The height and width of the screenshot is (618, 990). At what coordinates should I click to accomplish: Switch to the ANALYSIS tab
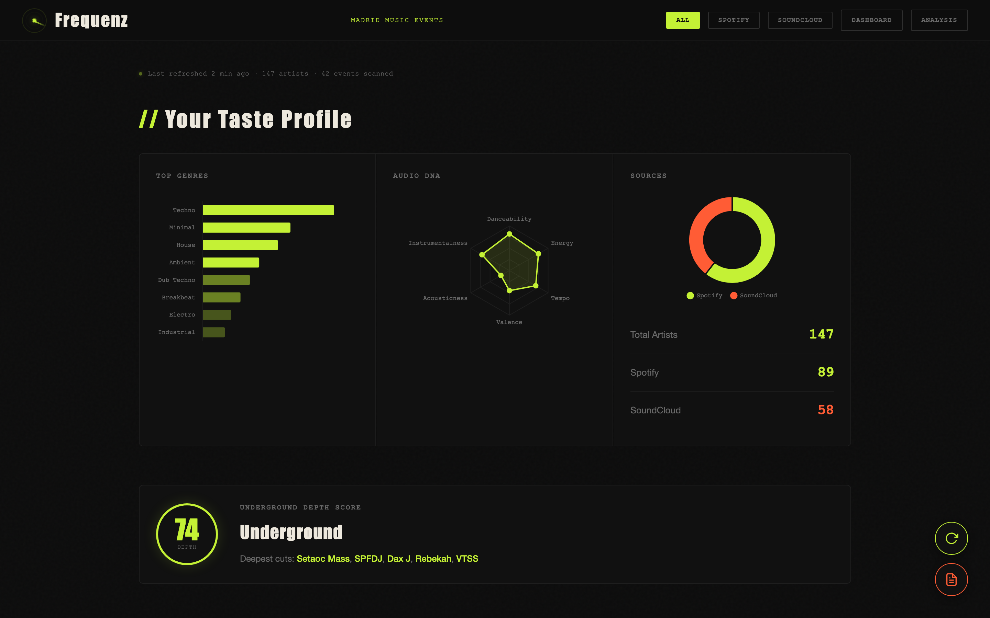click(939, 20)
